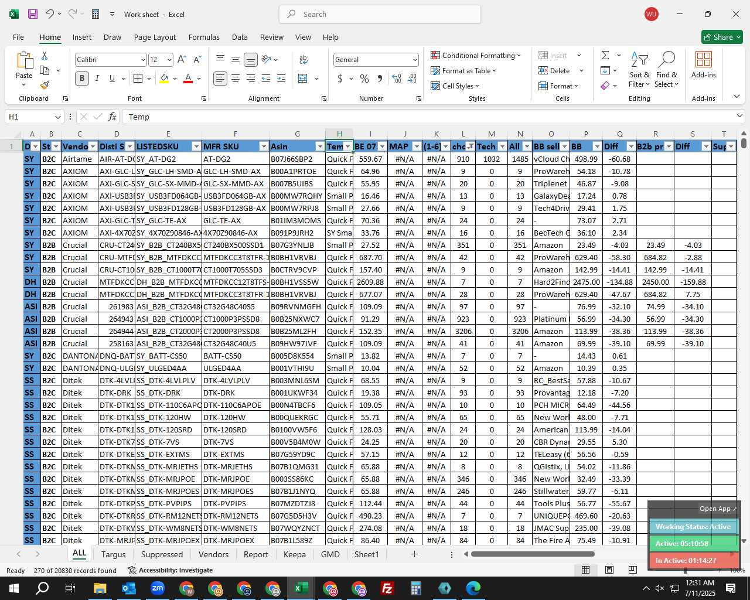This screenshot has height=600, width=750.
Task: Open the font name Calibri dropdown
Action: tap(143, 60)
